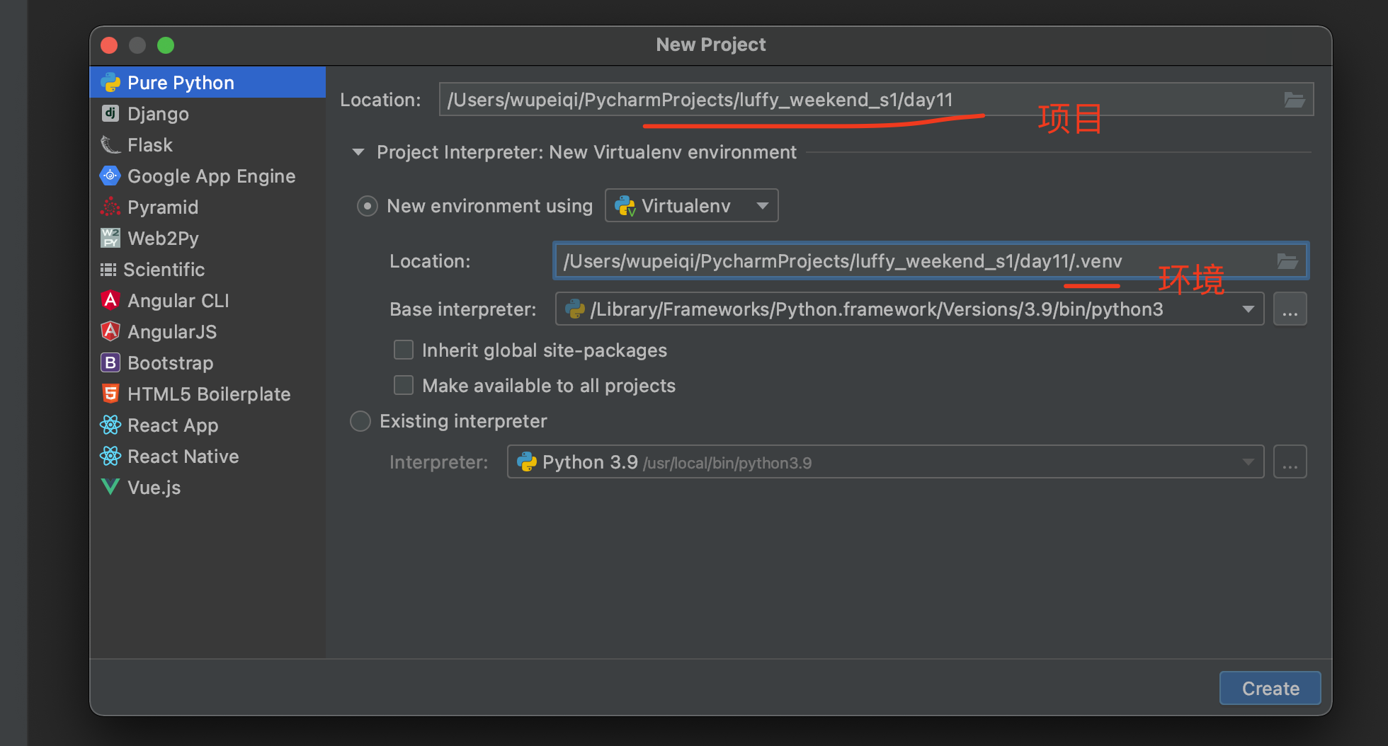
Task: Choose the AngularJS icon
Action: tap(110, 331)
